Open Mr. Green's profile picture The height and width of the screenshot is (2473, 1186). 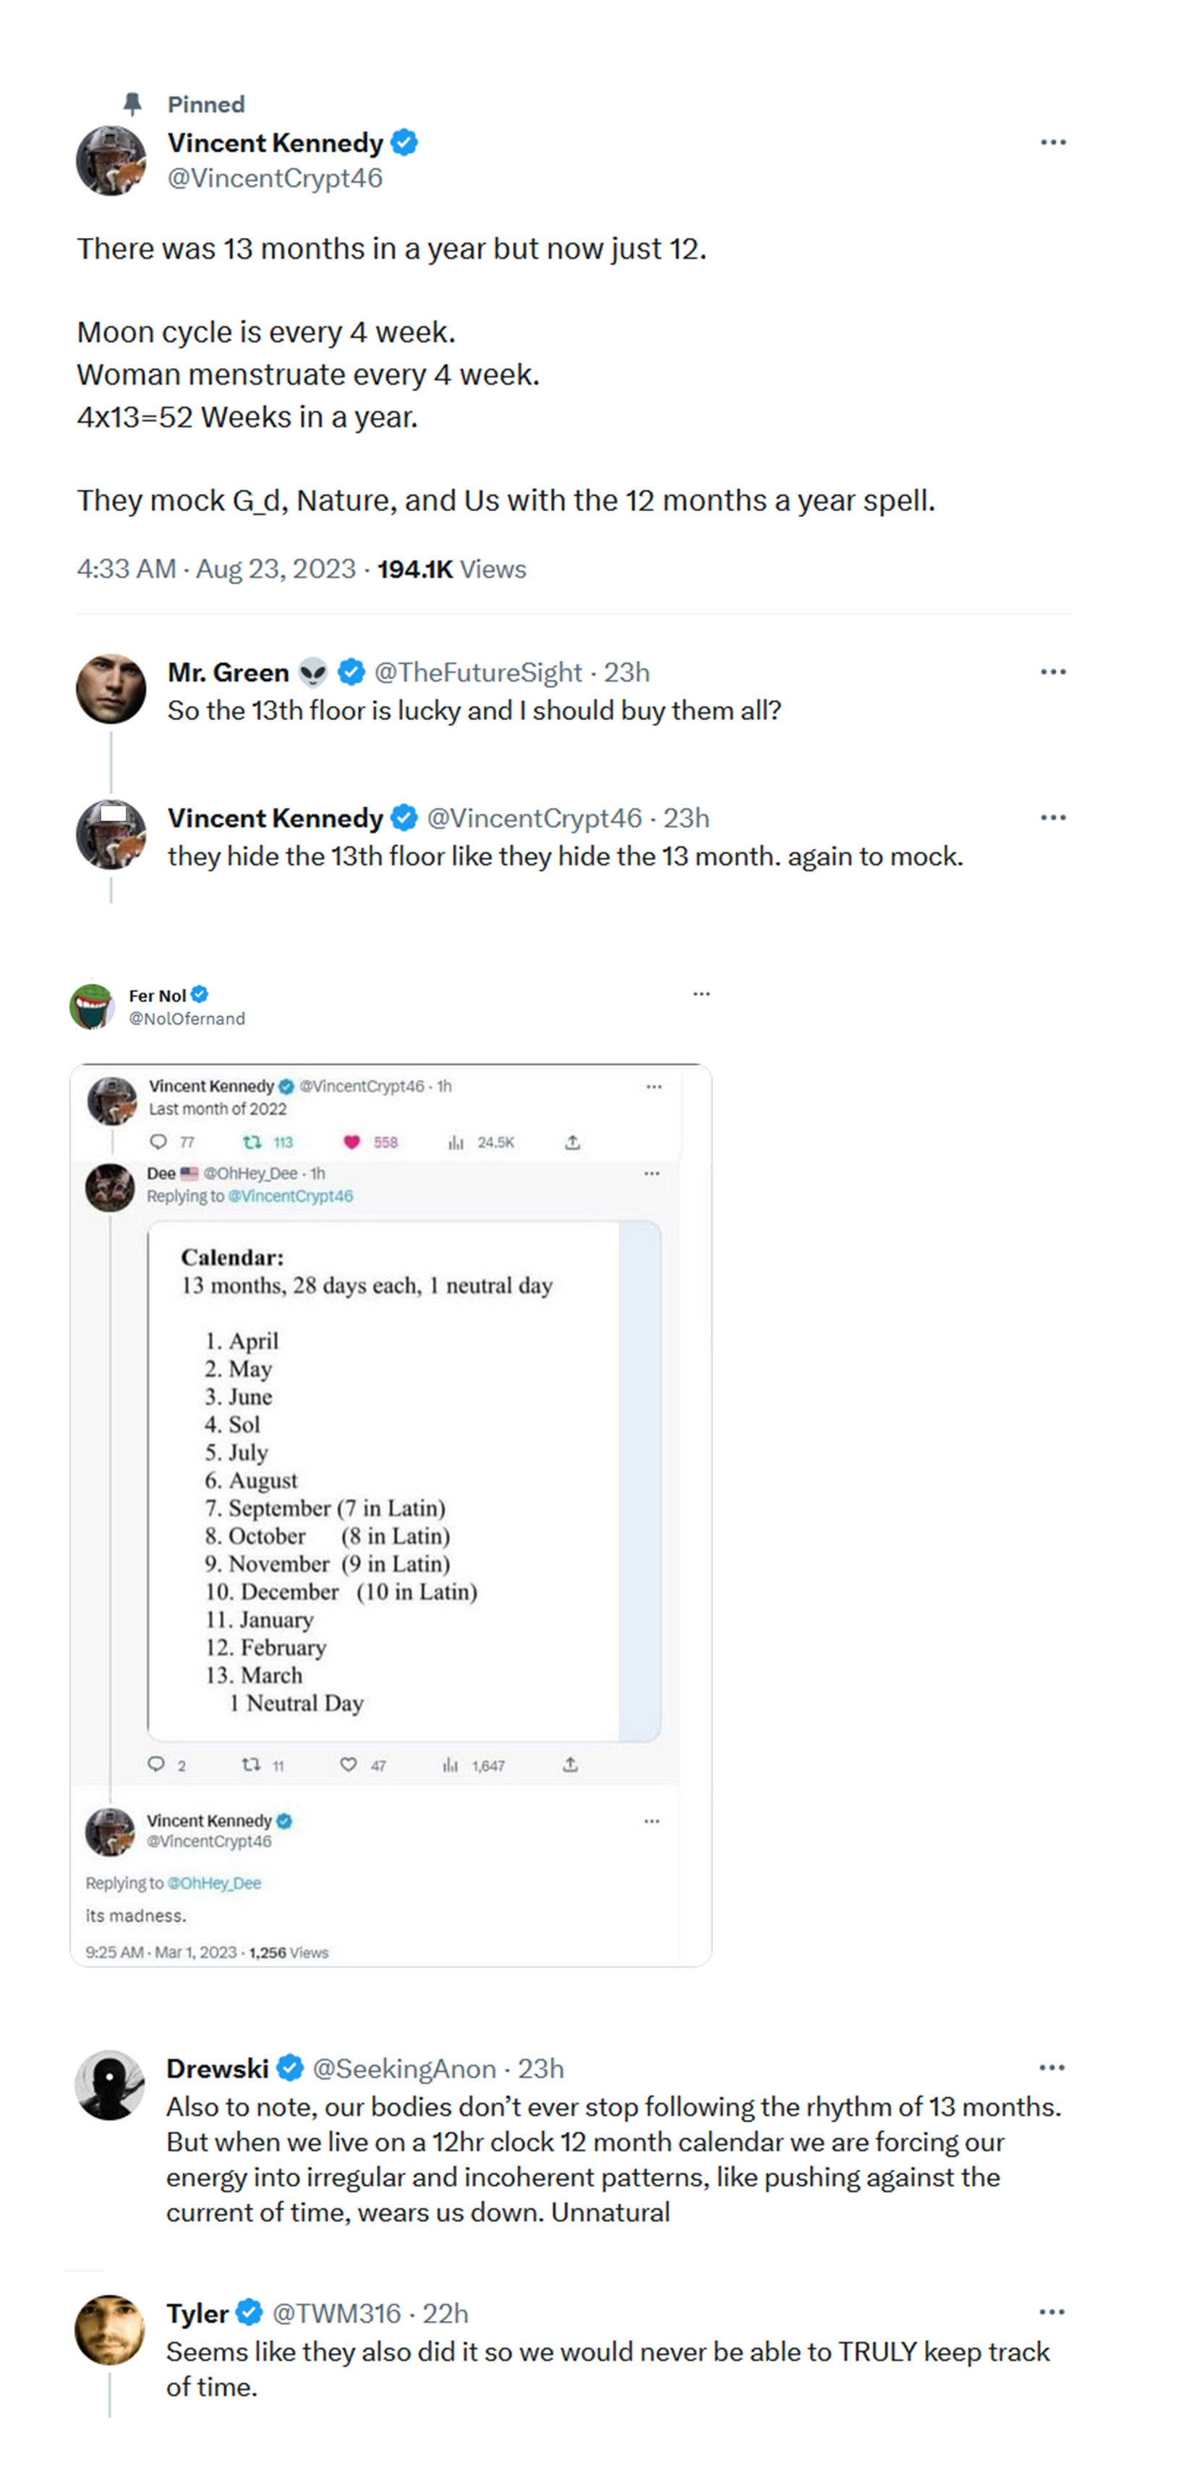111,688
